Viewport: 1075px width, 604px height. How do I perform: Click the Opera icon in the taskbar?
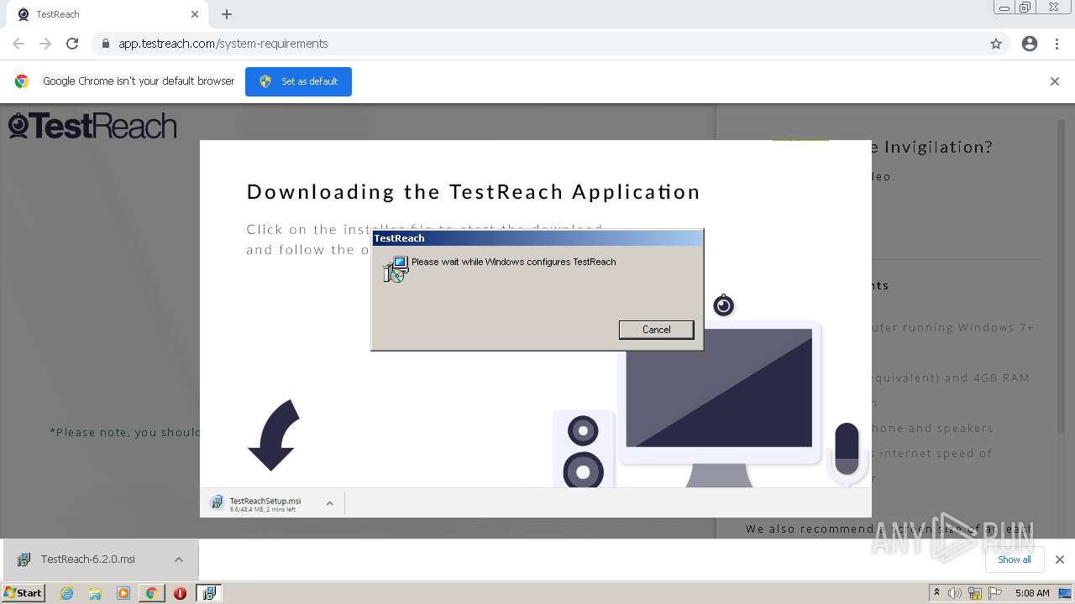coord(180,593)
